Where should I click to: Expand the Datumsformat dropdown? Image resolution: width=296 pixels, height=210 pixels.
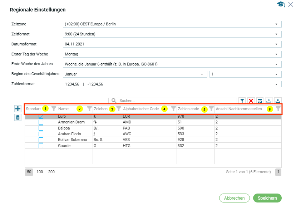172,44
